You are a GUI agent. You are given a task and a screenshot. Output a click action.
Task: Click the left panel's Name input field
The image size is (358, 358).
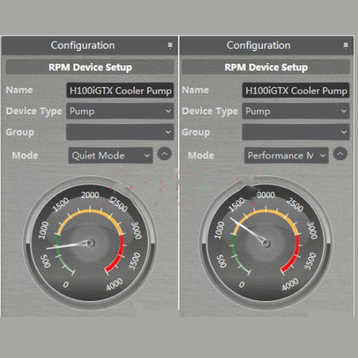click(x=120, y=90)
